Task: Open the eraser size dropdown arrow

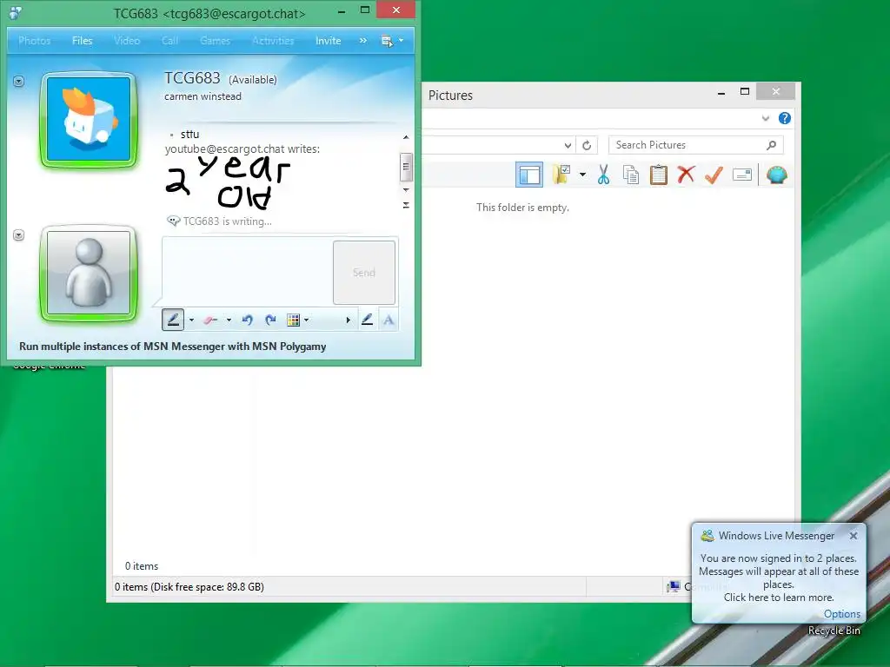Action: tap(229, 320)
